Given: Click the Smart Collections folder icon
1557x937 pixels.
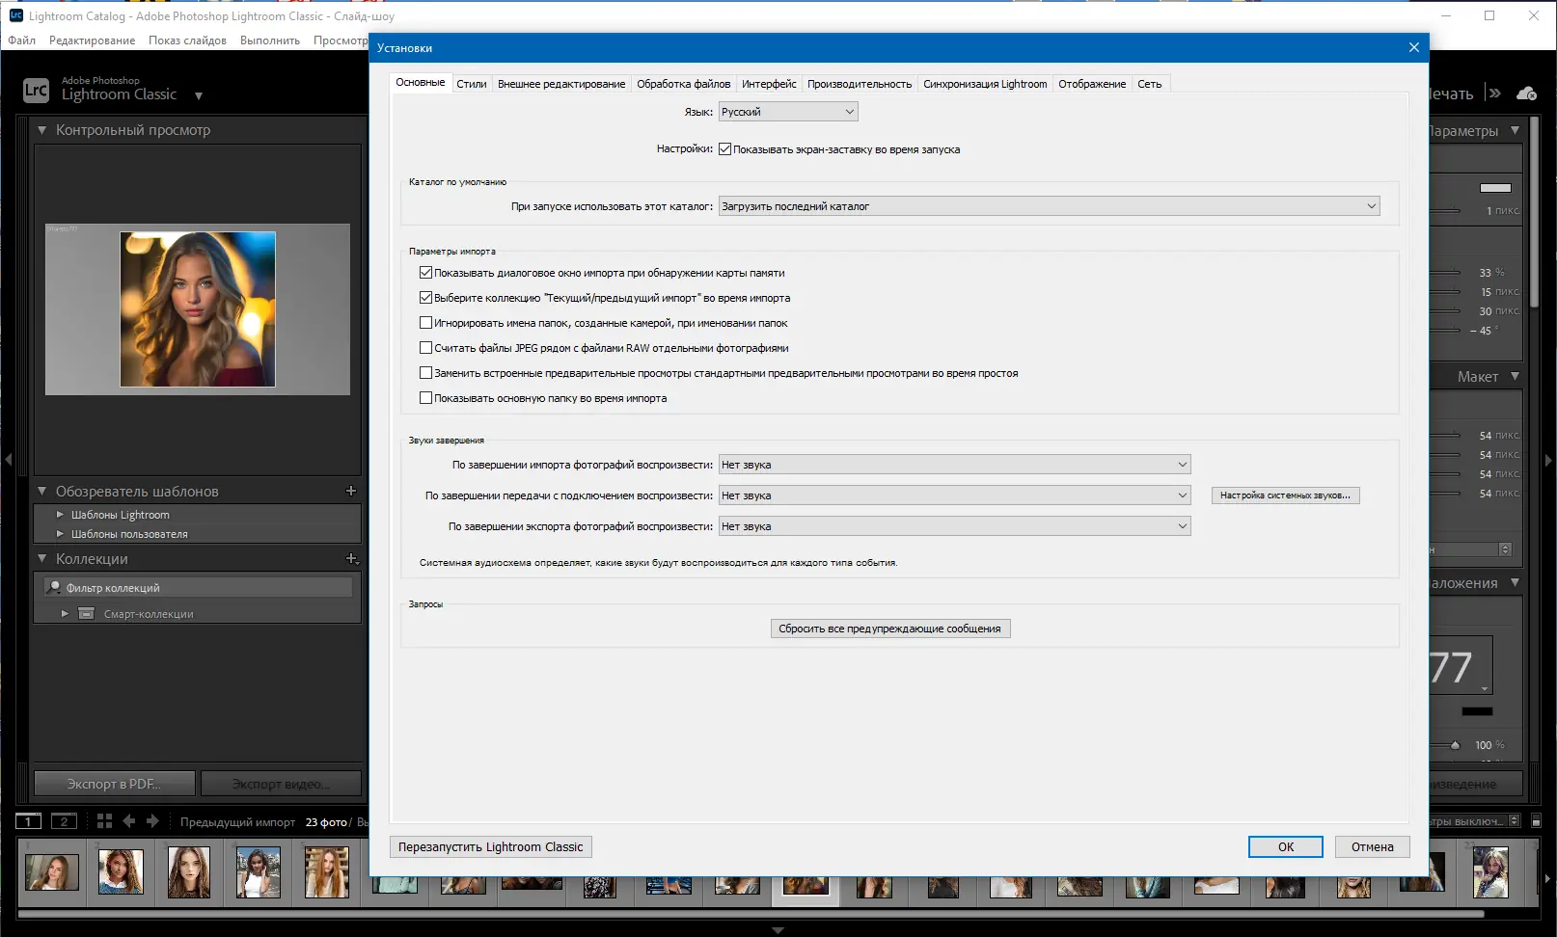Looking at the screenshot, I should pos(86,613).
